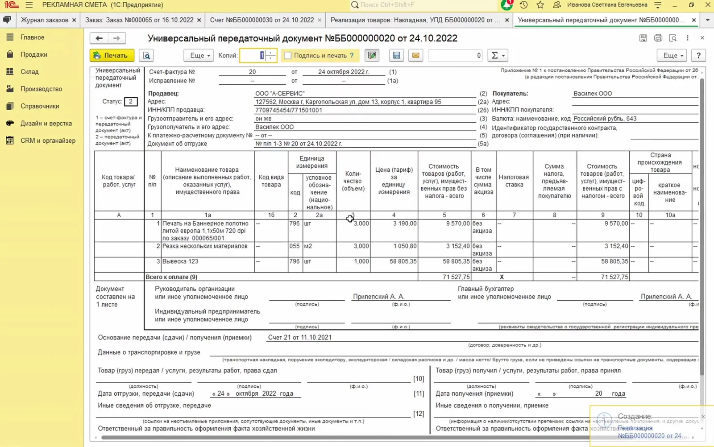Open the settings lines icon in title bar
The height and width of the screenshot is (447, 714).
658,5
